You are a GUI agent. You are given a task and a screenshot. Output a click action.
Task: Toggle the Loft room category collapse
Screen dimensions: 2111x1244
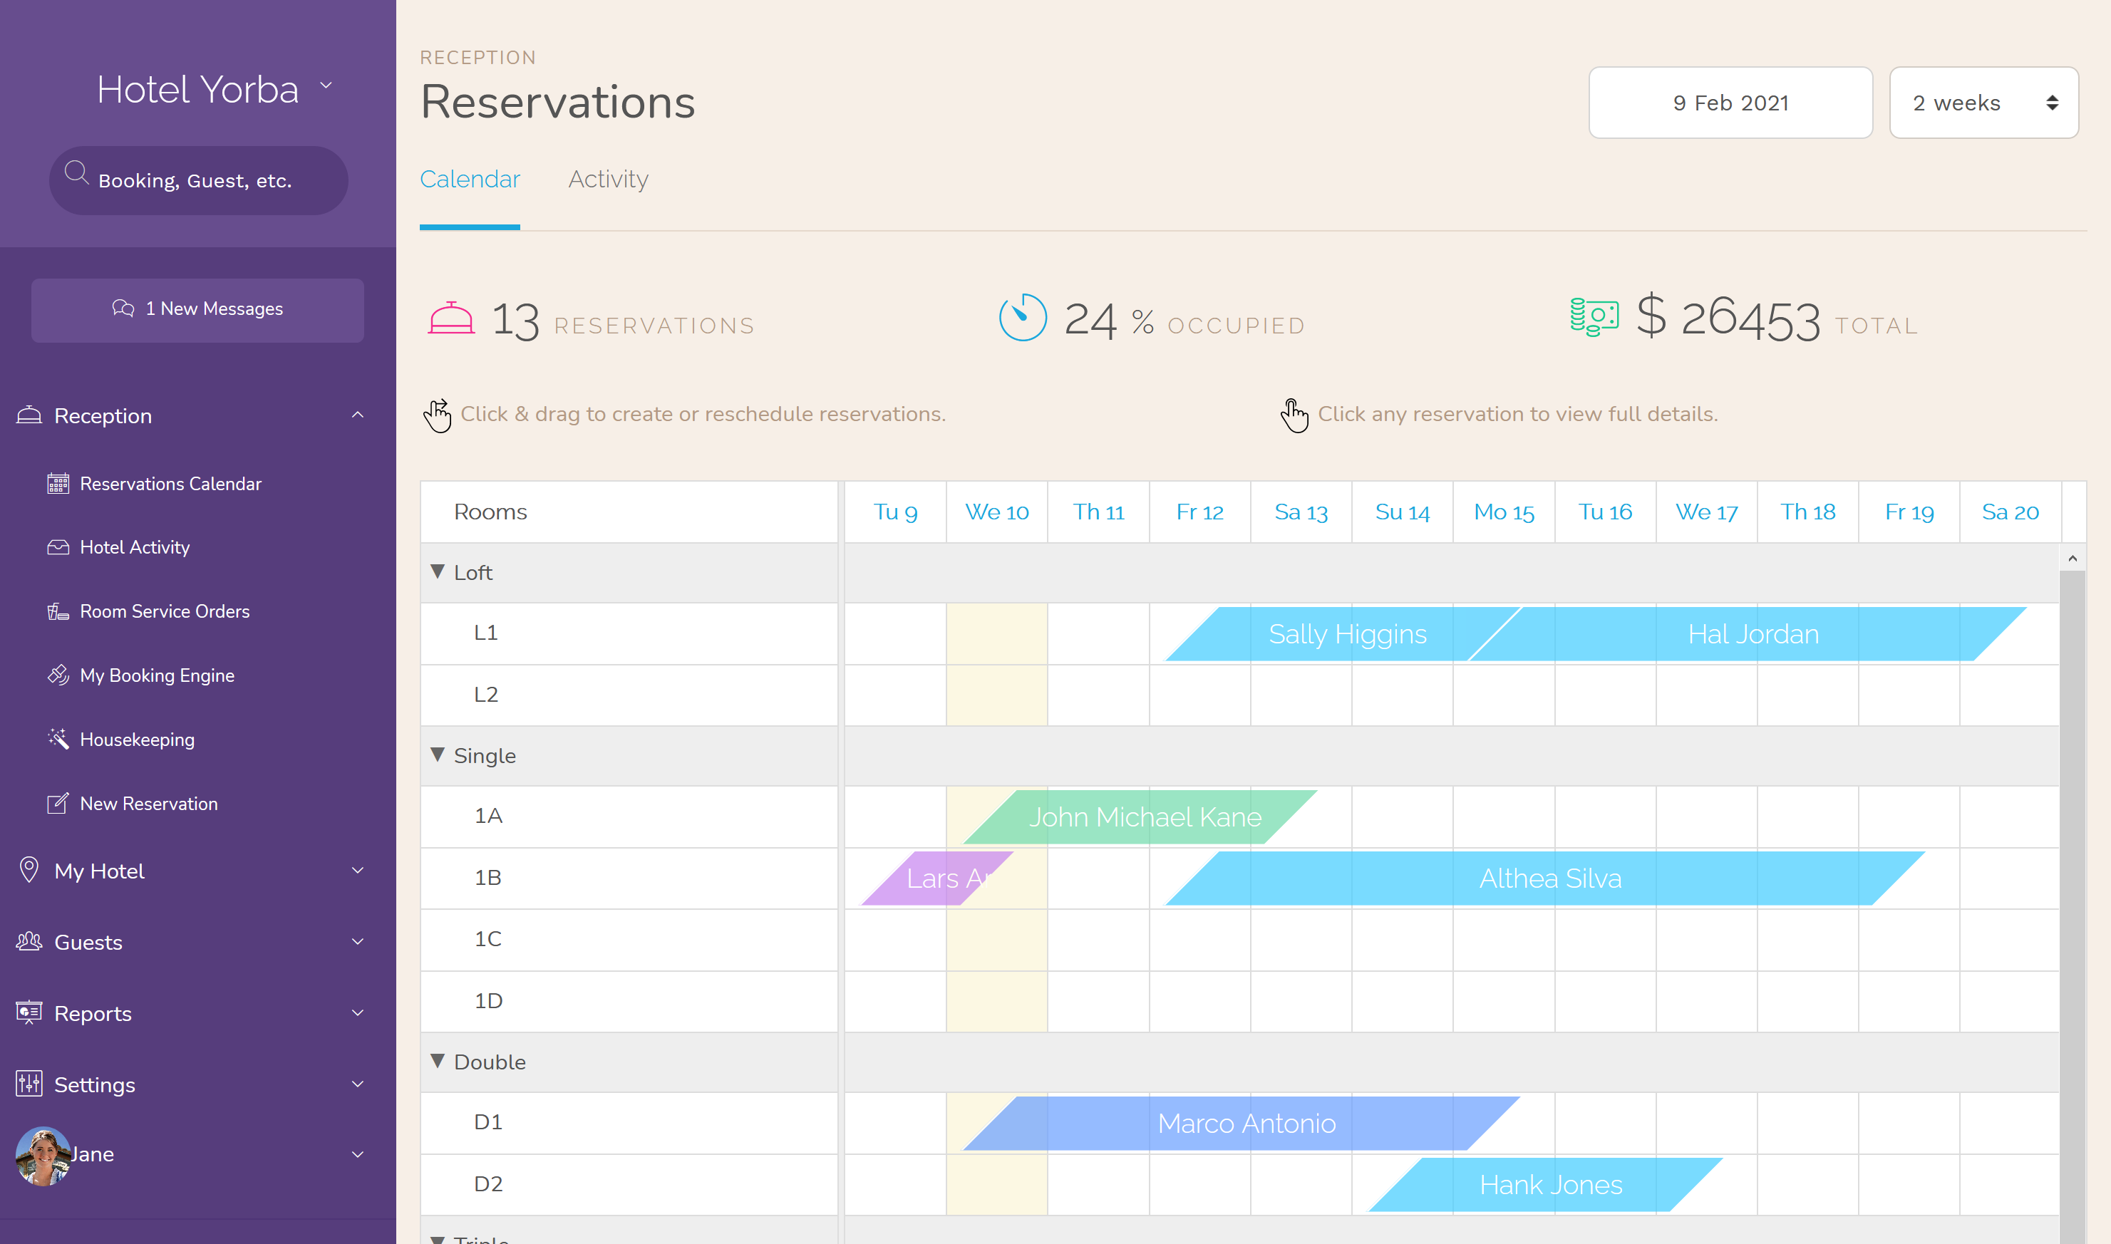coord(440,571)
